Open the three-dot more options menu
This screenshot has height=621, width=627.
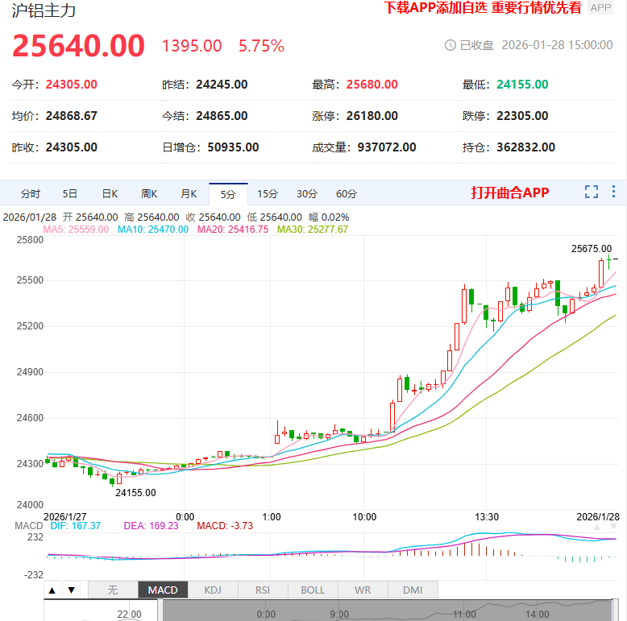click(x=613, y=192)
